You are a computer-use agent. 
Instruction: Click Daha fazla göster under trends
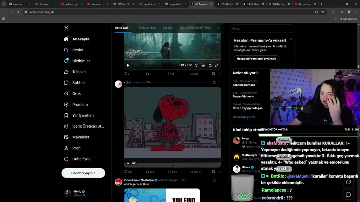click(244, 117)
